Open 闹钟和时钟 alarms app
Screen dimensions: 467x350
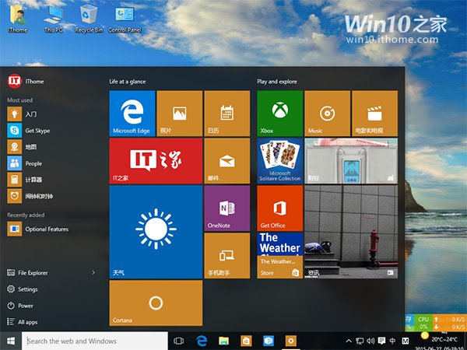coord(30,196)
